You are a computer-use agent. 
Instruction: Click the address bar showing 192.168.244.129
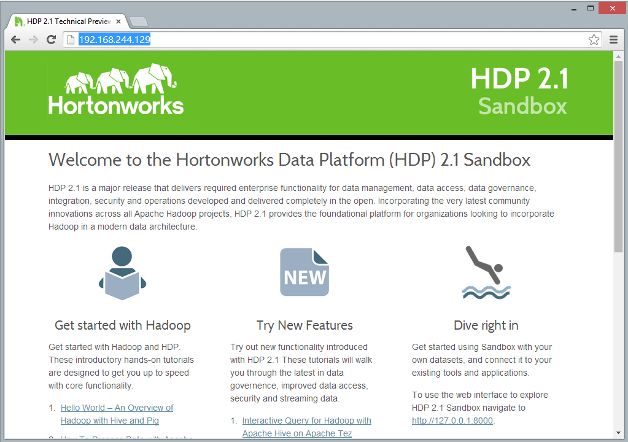click(x=333, y=40)
